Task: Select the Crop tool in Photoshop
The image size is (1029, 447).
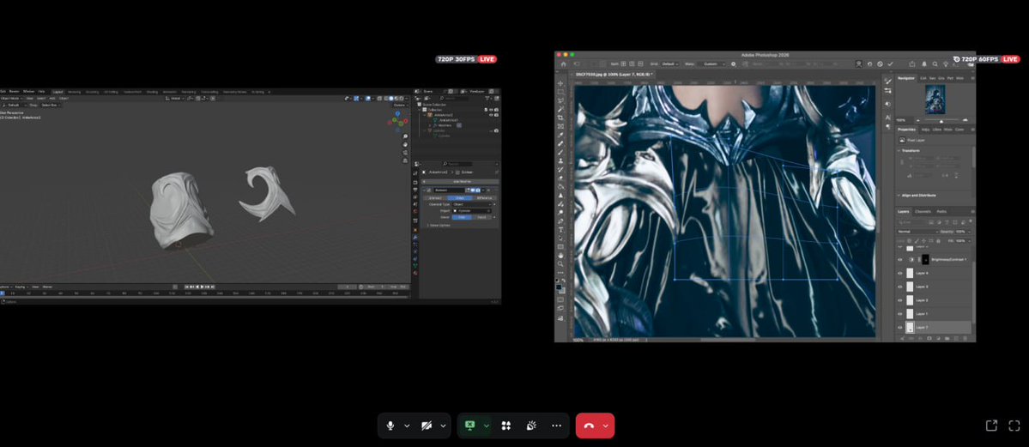Action: click(560, 118)
